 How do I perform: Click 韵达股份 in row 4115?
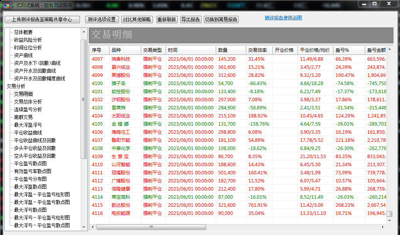121,205
